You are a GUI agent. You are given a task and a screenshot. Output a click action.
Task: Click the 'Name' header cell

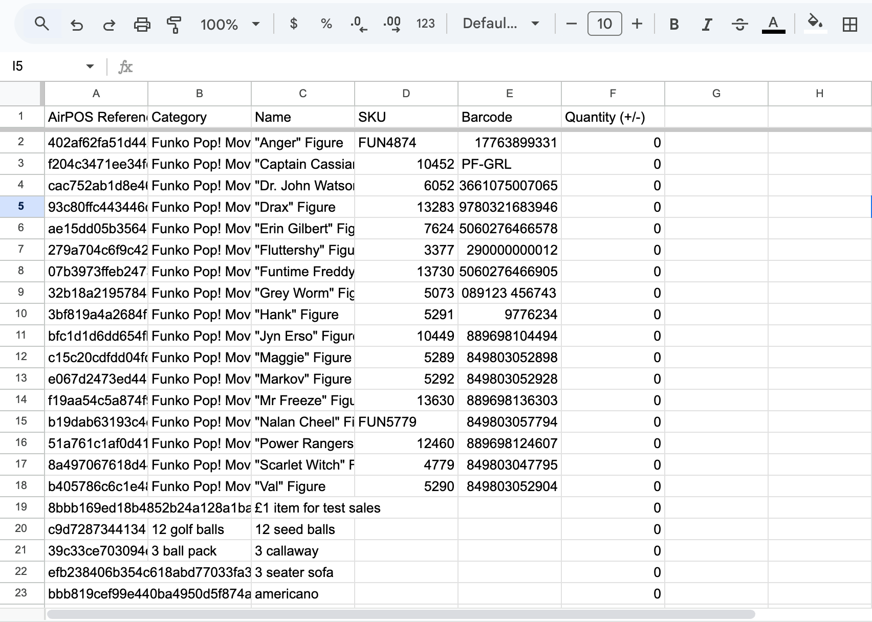(x=303, y=117)
